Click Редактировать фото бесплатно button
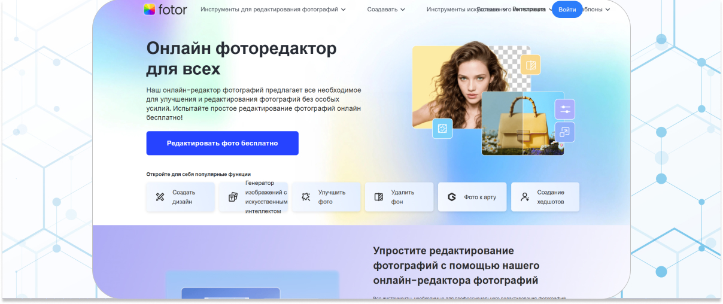Viewport: 723px width, 304px height. coord(222,144)
